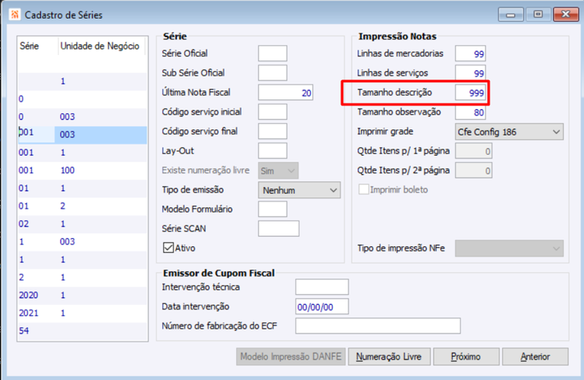Close the Cadastro de Séries window
Image resolution: width=584 pixels, height=380 pixels.
pos(566,15)
